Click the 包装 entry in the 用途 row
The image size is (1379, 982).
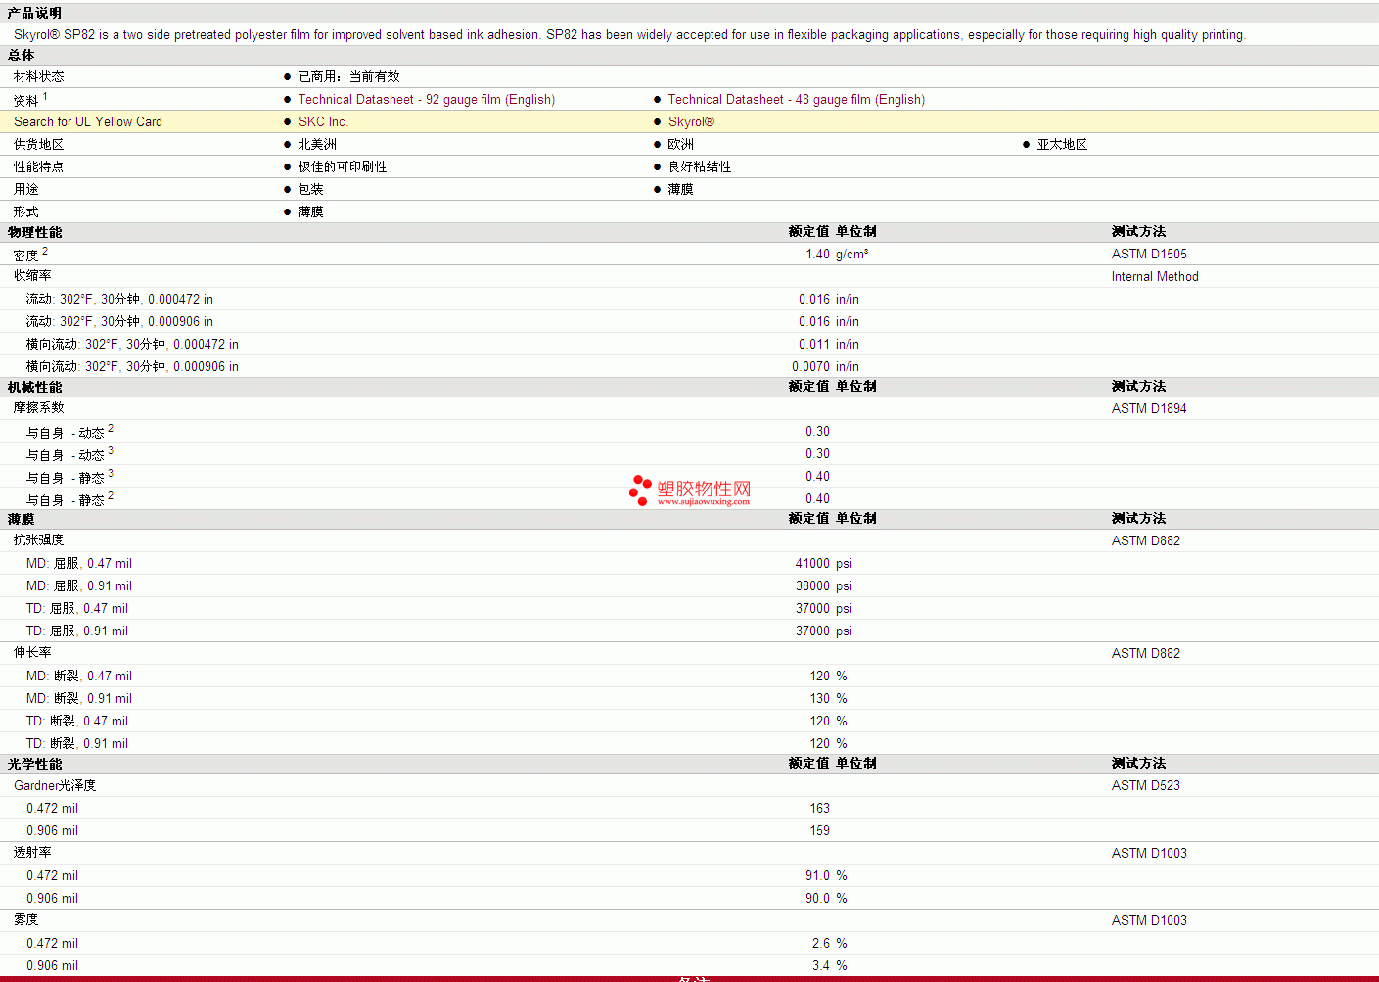[x=311, y=189]
